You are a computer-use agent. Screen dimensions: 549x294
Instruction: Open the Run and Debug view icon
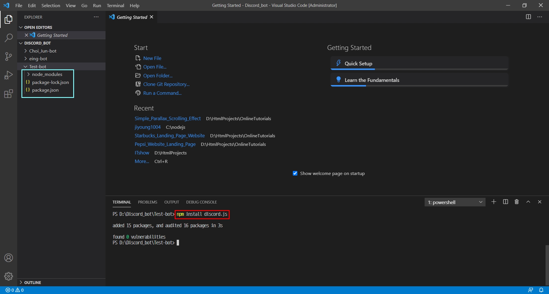point(9,75)
